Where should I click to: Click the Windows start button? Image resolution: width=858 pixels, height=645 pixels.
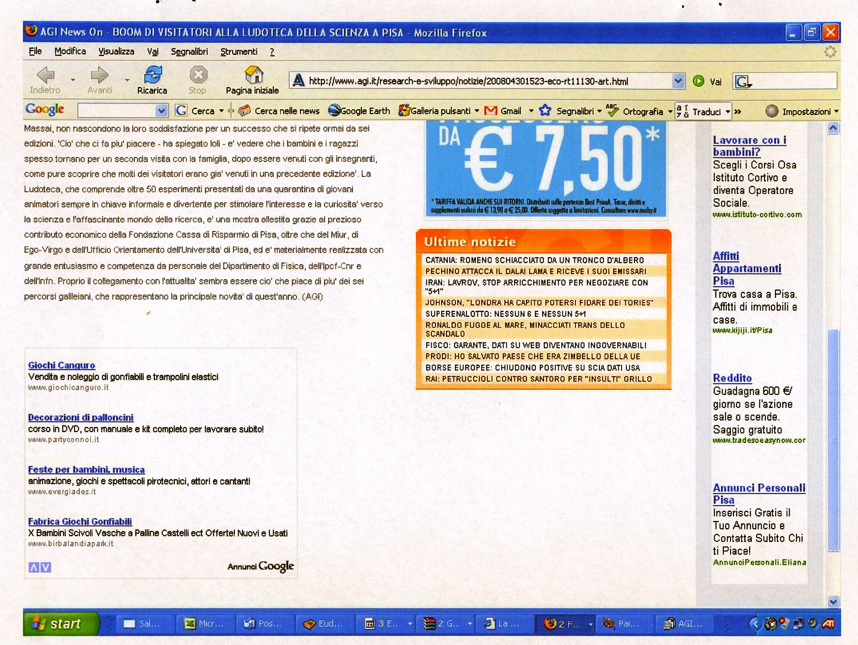[61, 624]
